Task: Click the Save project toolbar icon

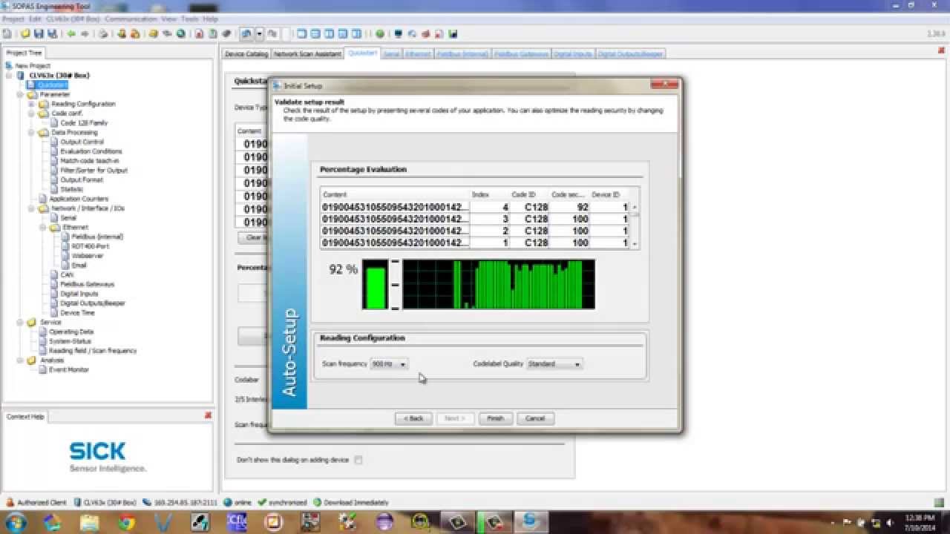Action: point(39,34)
